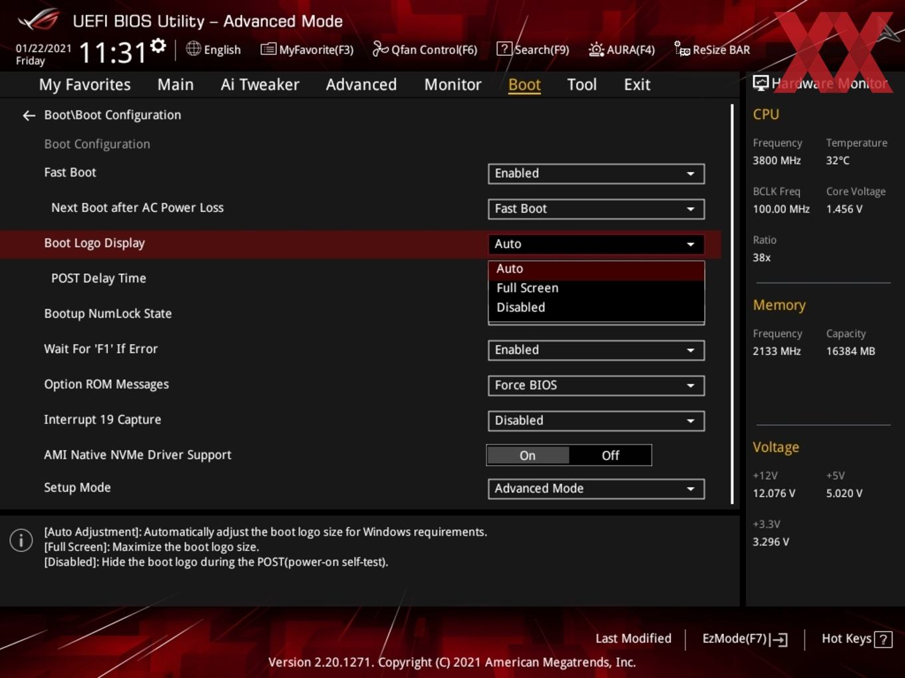
Task: Open the Tool tab
Action: pos(582,84)
